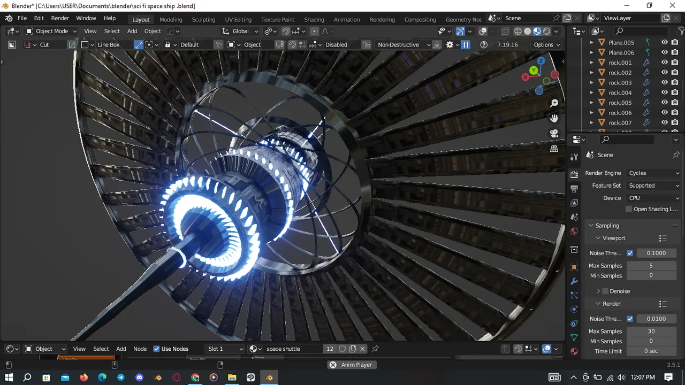Uncheck Viewport Noise Threshold checkbox

coord(630,253)
